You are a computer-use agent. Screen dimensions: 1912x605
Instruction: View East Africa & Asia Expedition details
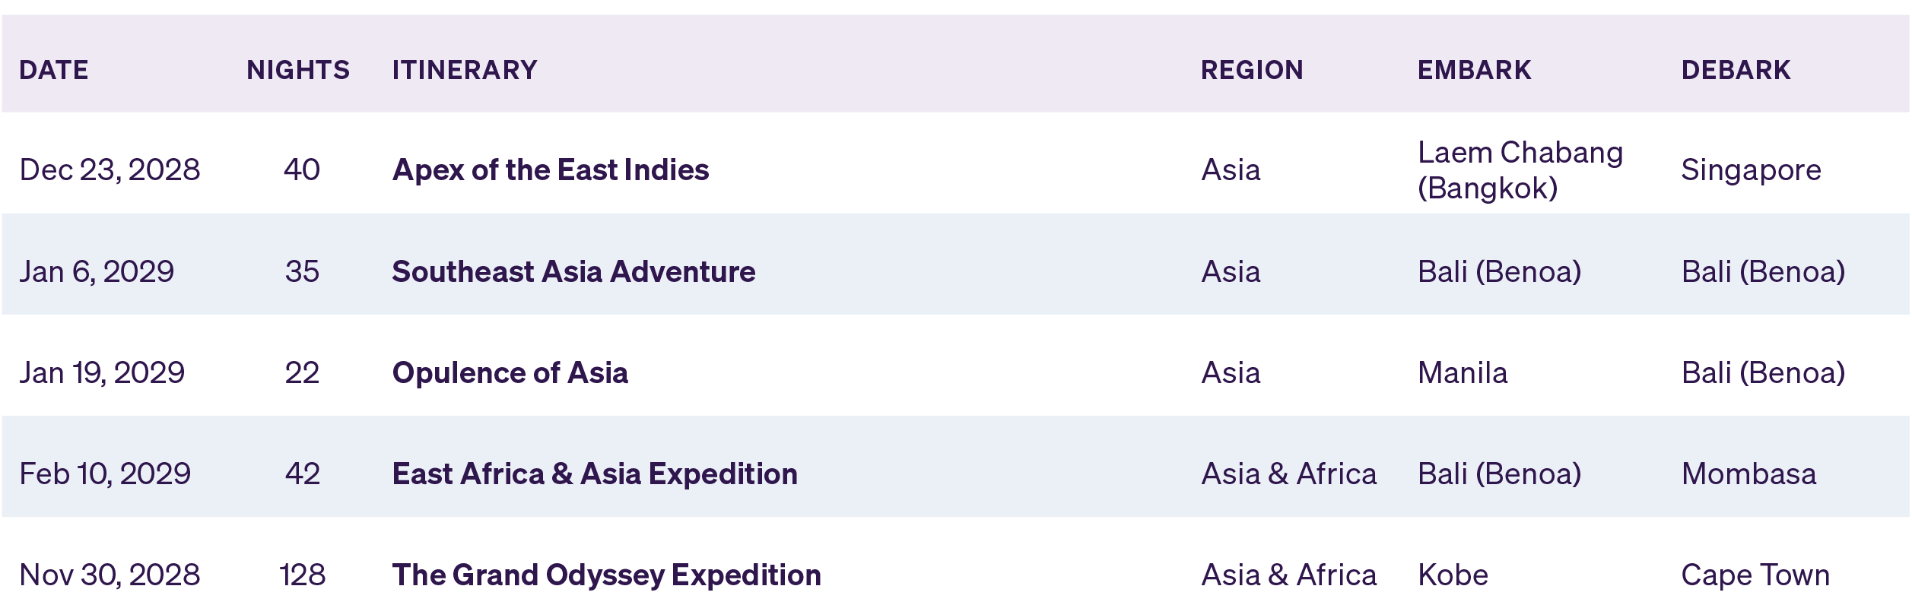(x=595, y=474)
